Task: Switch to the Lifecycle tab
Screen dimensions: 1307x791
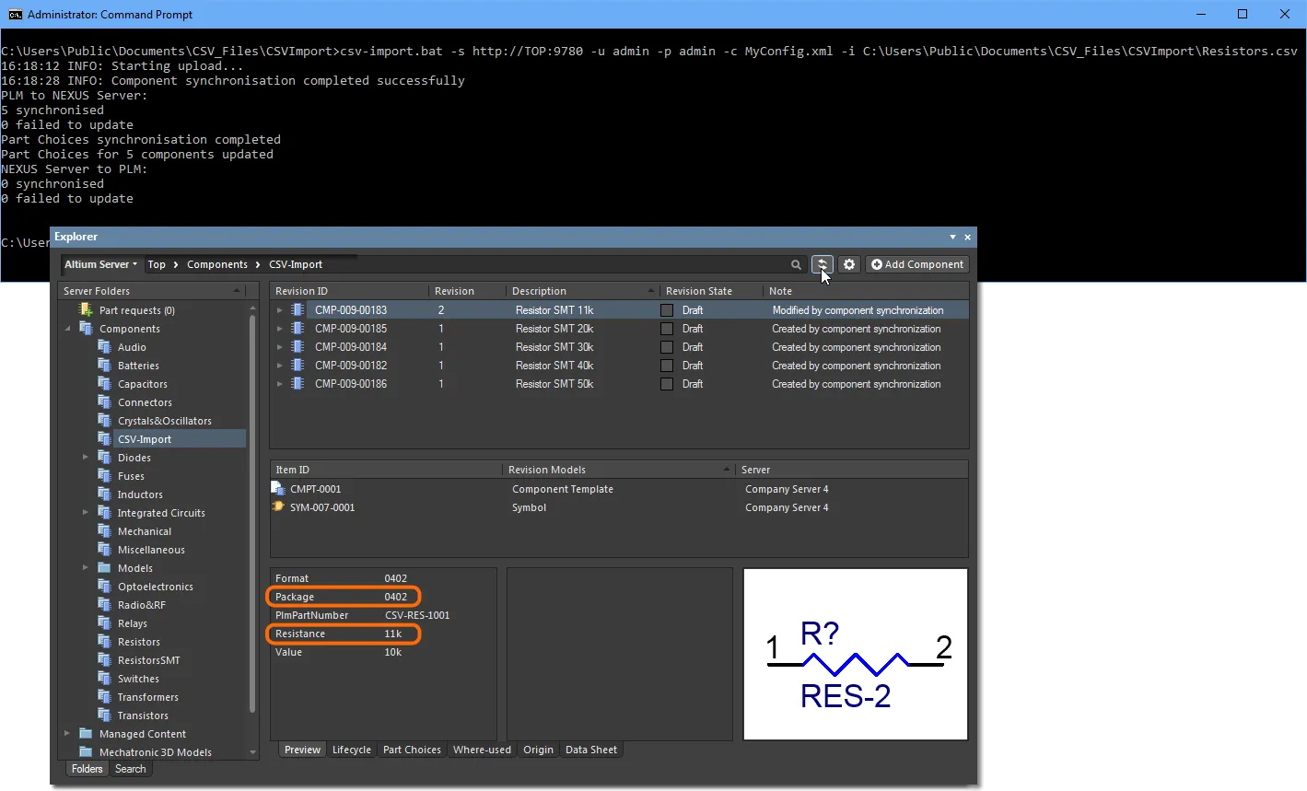Action: 352,750
